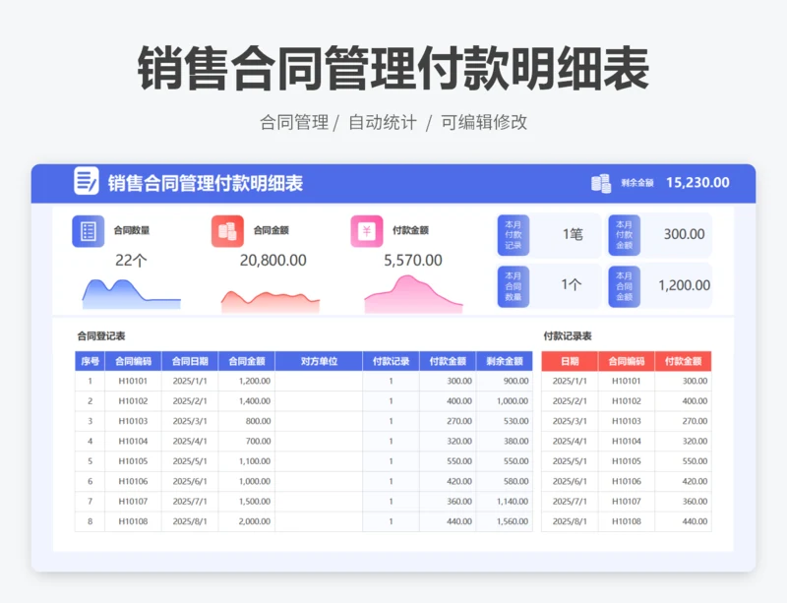The width and height of the screenshot is (787, 603).
Task: Select the 900.00 remaining amount cell
Action: click(x=505, y=381)
